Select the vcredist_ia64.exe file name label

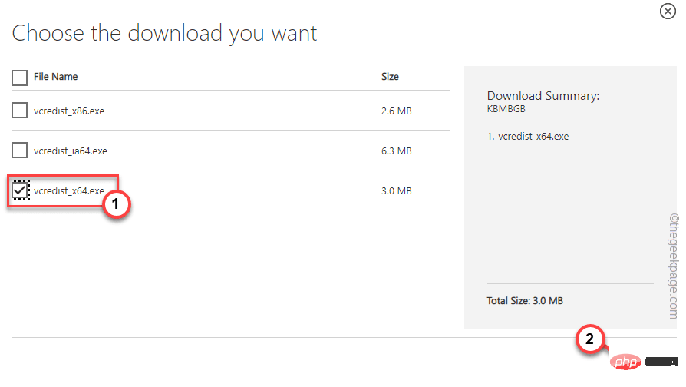pyautogui.click(x=71, y=150)
